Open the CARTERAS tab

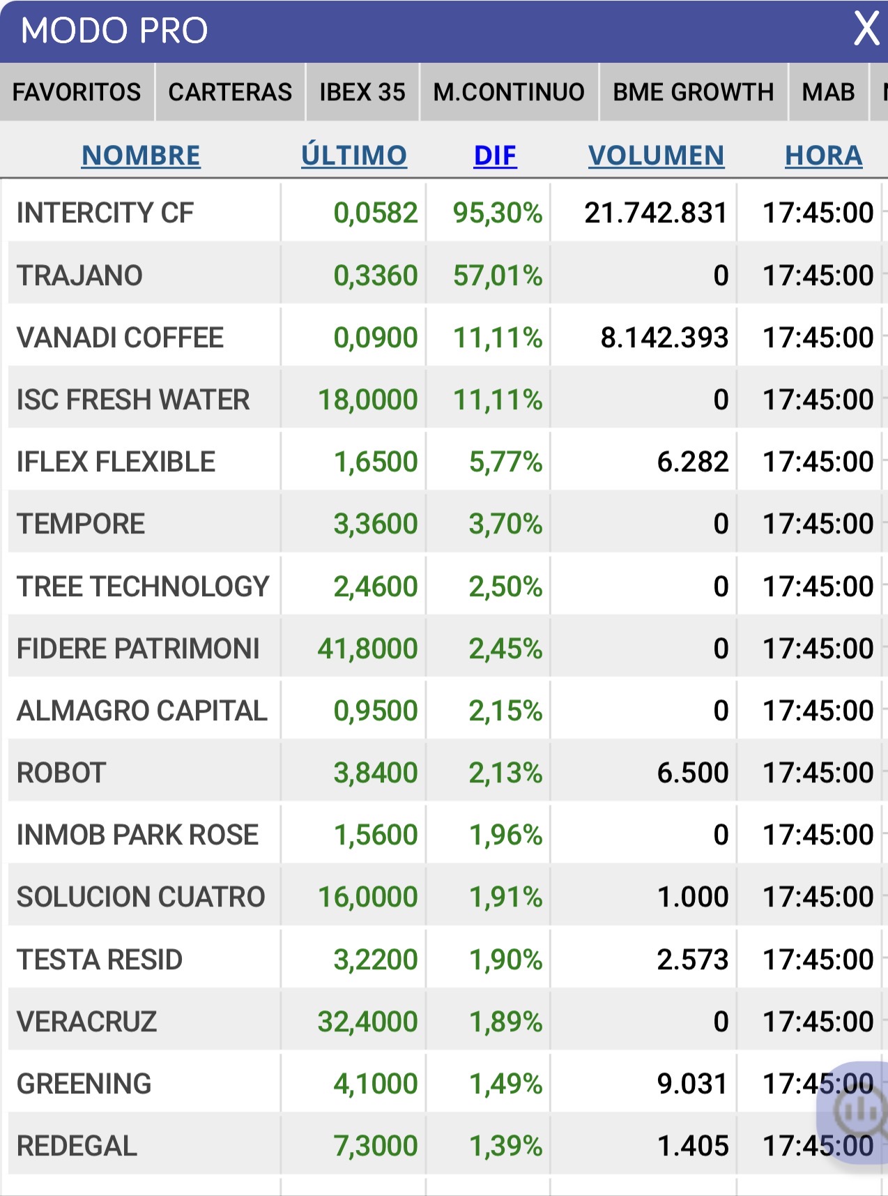tap(230, 92)
